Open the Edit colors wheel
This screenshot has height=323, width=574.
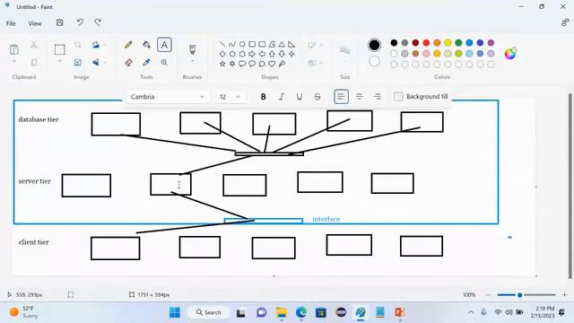(510, 54)
